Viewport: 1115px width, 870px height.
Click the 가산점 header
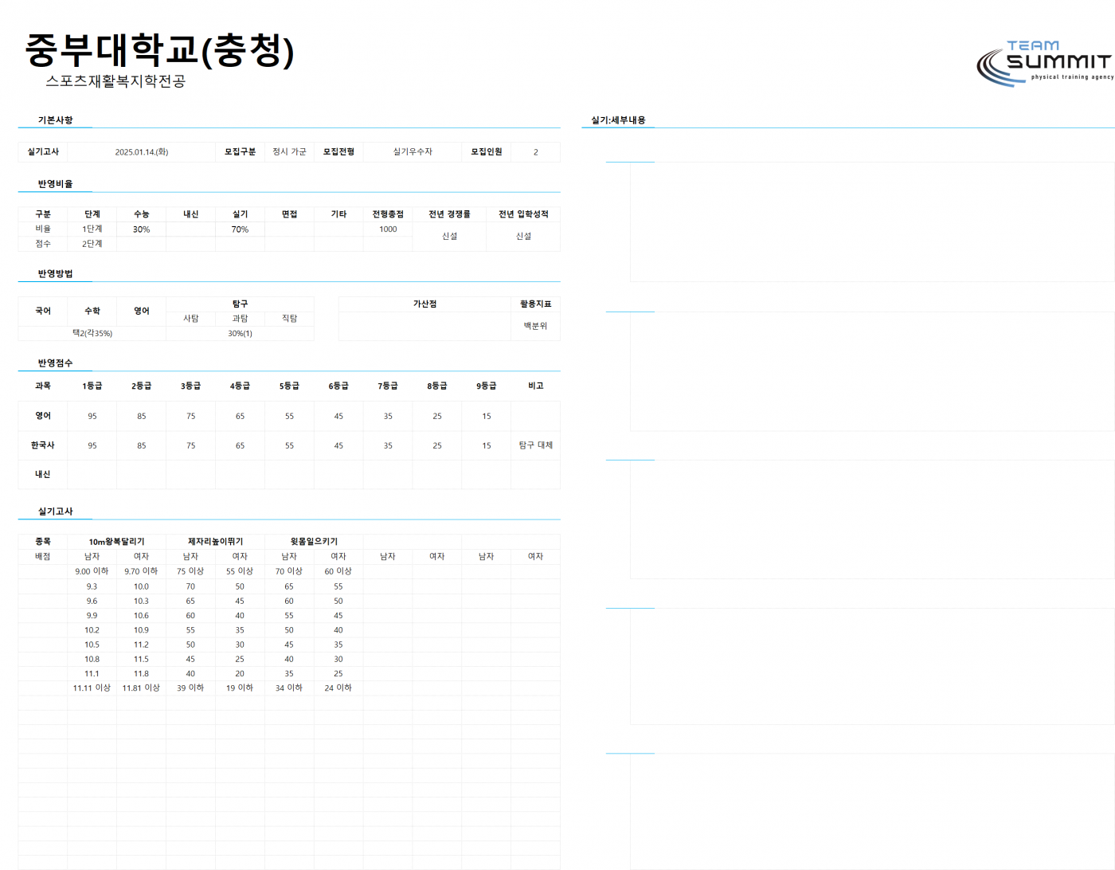(424, 304)
